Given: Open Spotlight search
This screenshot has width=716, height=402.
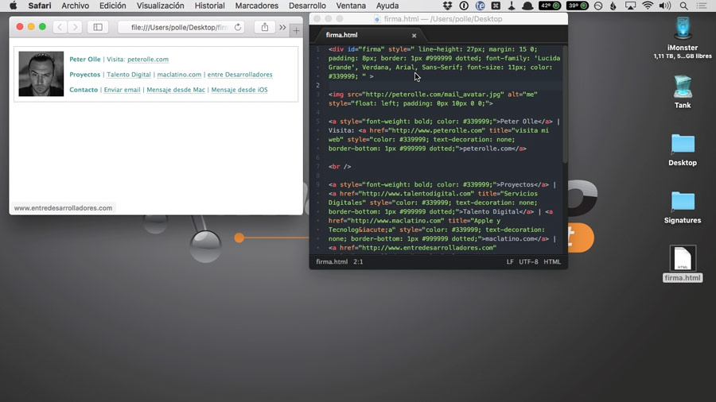Looking at the screenshot, I should 683,6.
